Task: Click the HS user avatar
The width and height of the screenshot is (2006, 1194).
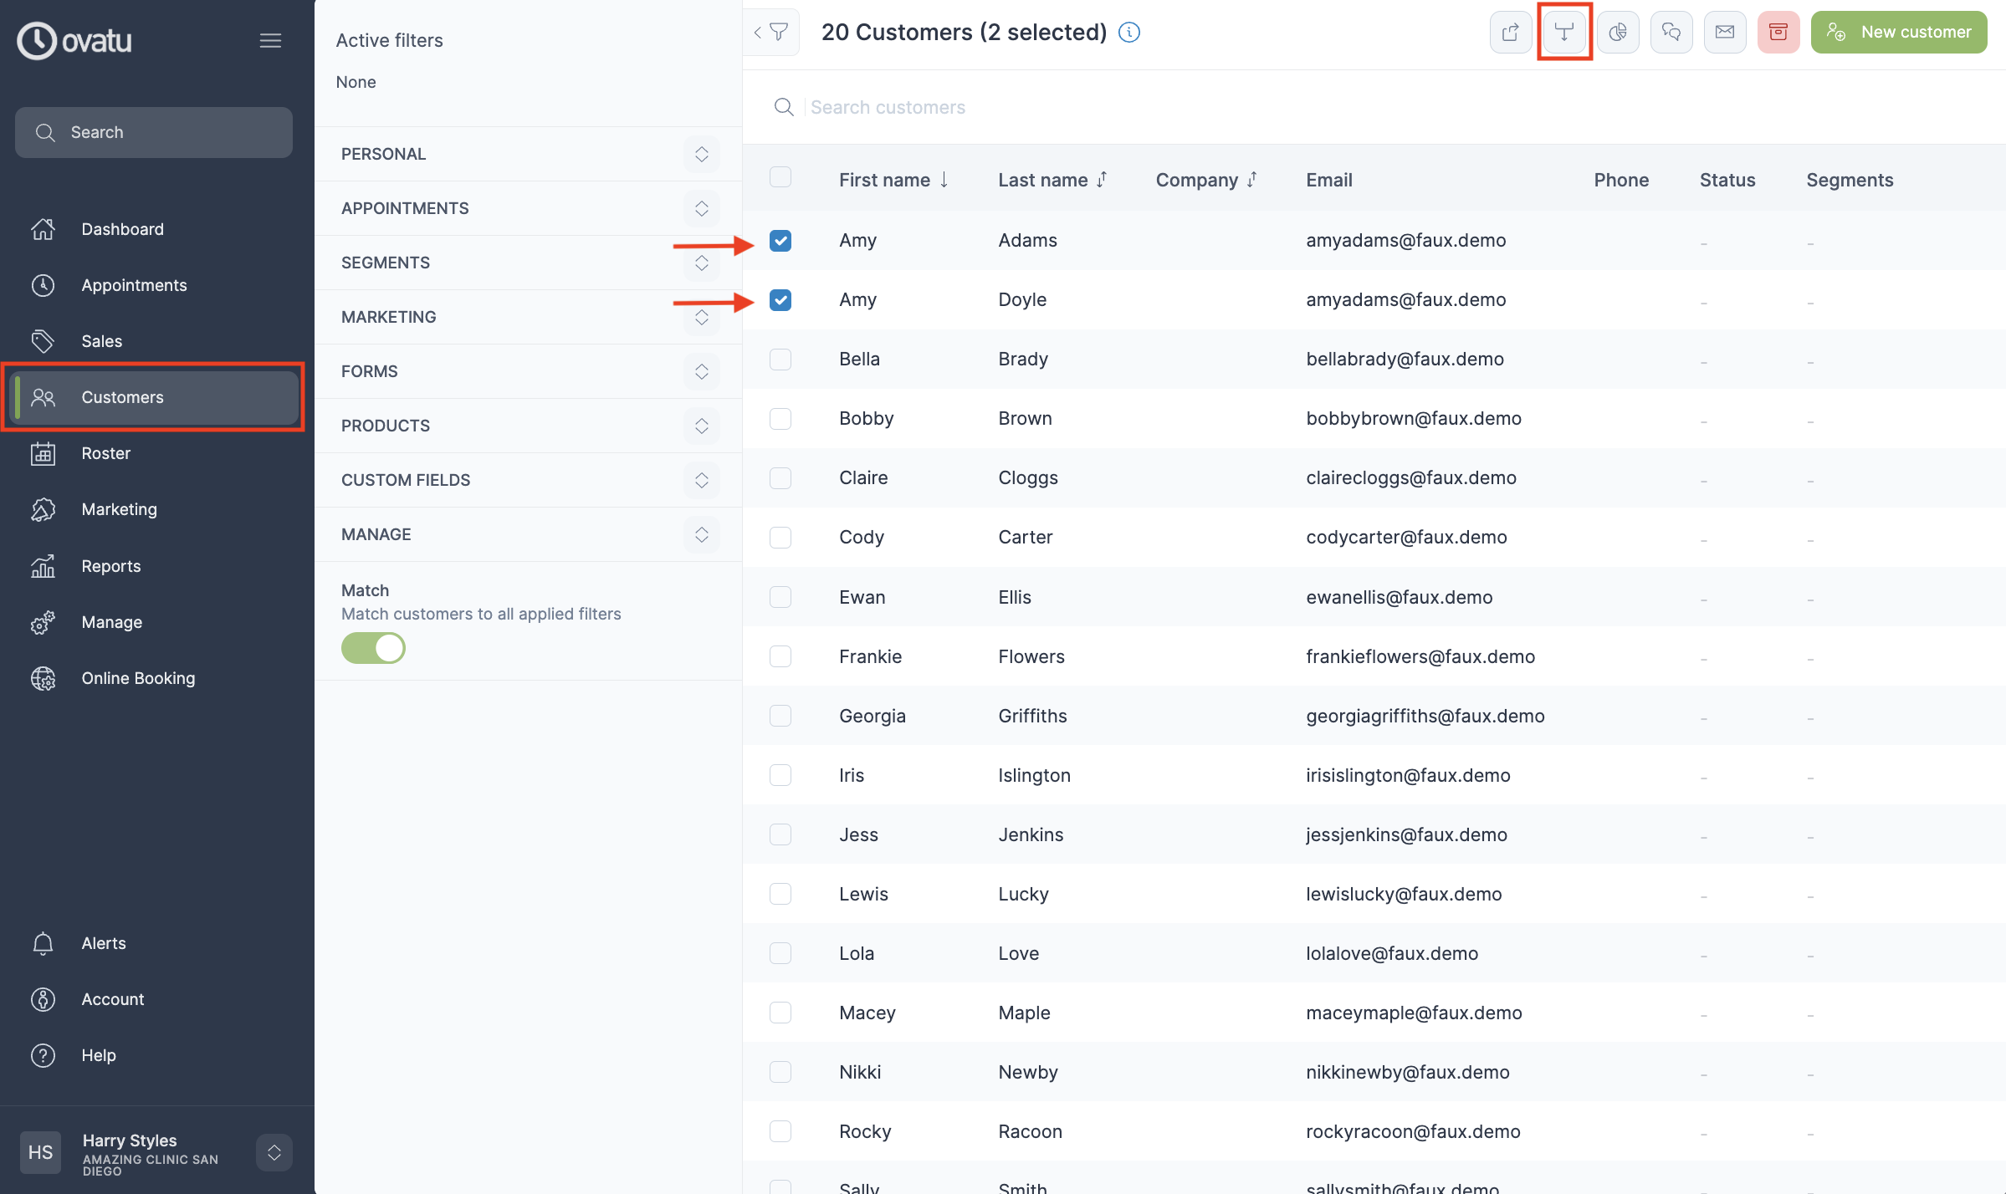Action: pos(40,1152)
